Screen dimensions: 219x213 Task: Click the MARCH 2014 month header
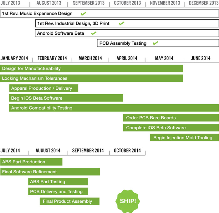coord(90,58)
